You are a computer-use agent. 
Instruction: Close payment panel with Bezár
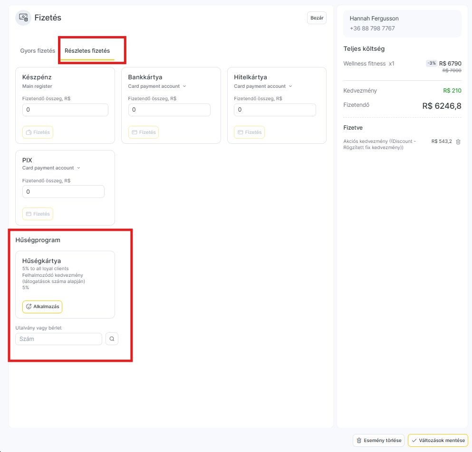click(x=317, y=18)
